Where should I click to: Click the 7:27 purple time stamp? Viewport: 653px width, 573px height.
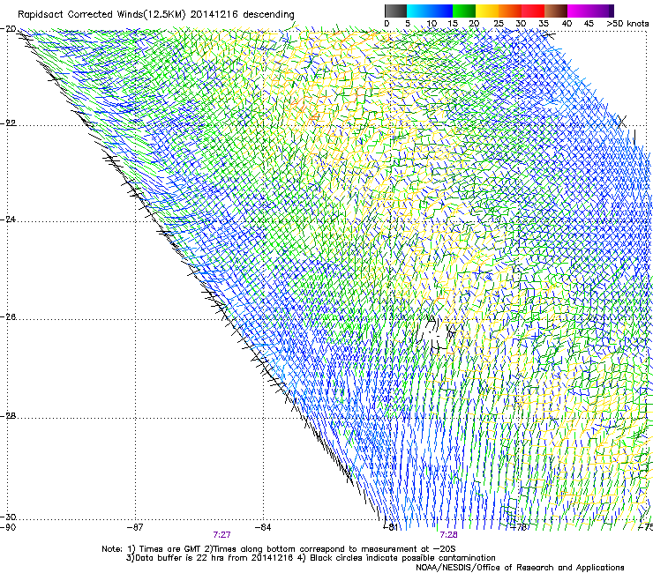[x=222, y=535]
